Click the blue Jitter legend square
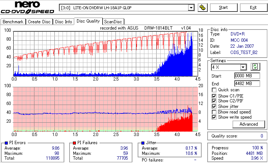This screenshot has height=163, width=268. (x=143, y=143)
